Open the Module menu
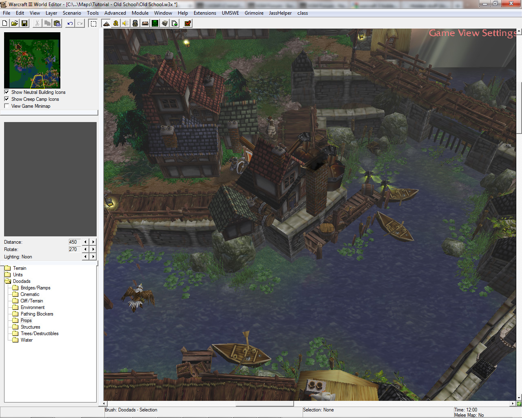This screenshot has height=418, width=522. click(140, 13)
